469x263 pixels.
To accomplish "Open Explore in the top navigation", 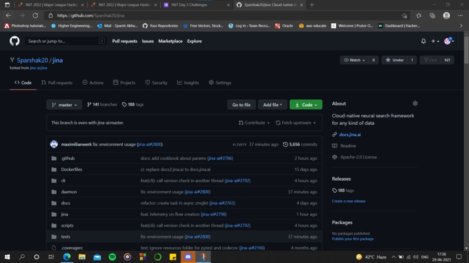I will tap(194, 41).
